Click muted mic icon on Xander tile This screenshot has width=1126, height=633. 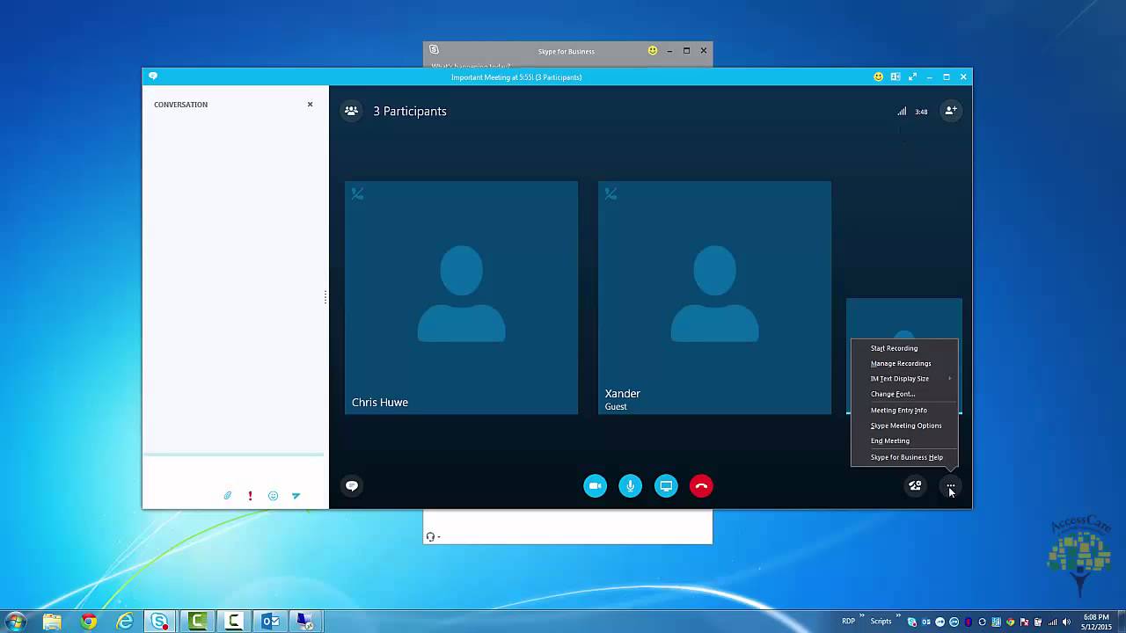pos(611,193)
